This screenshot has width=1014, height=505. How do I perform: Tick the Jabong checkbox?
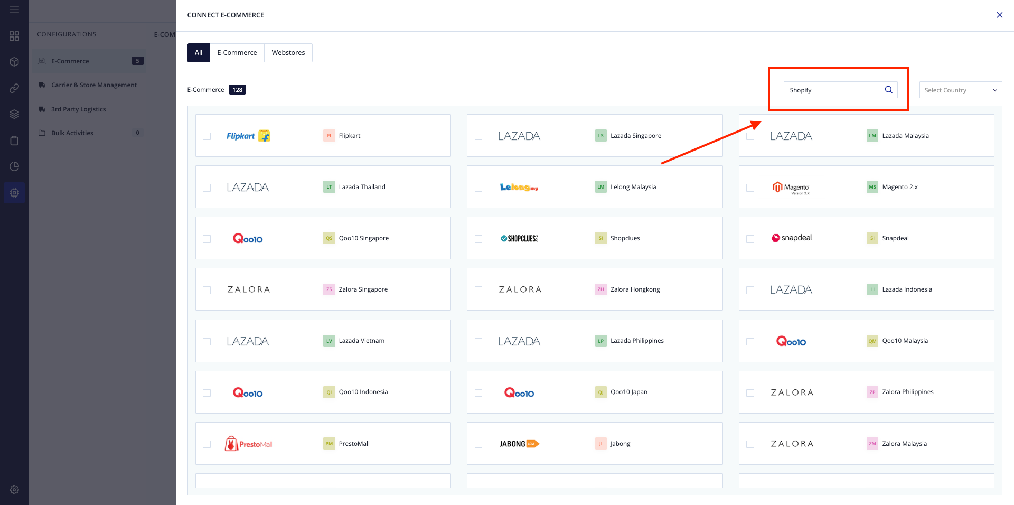(478, 444)
